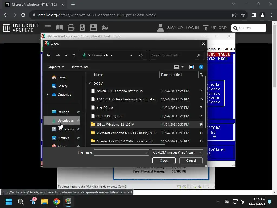Open a new Chrome tab
The width and height of the screenshot is (277, 208).
(73, 5)
